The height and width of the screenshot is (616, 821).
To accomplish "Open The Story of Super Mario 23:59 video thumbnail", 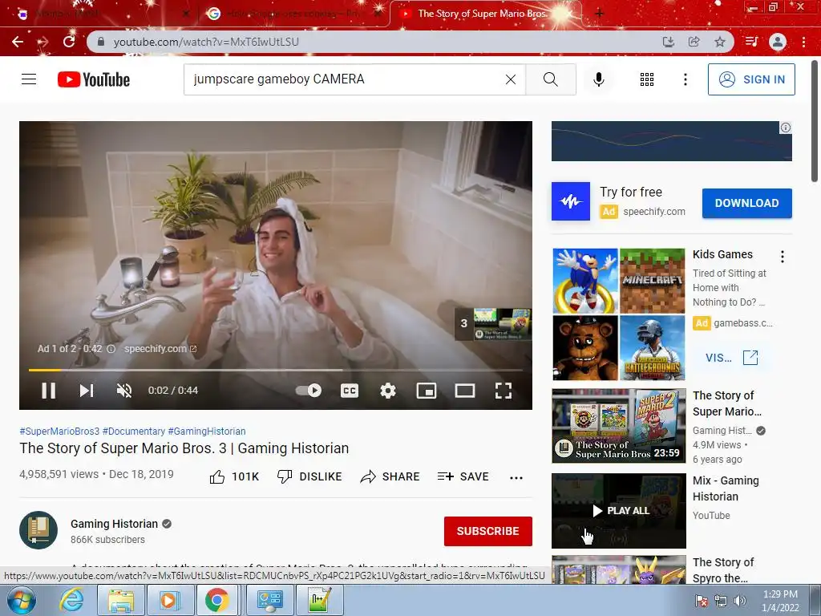I will (619, 426).
